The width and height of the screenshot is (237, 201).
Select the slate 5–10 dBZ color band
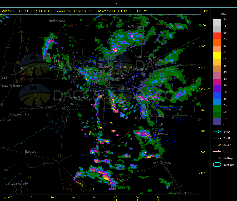tap(217, 122)
